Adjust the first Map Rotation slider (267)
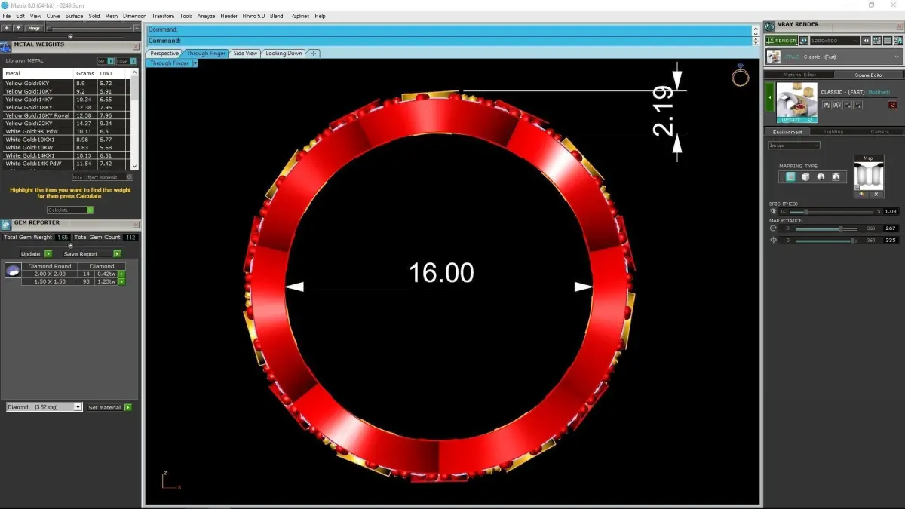This screenshot has width=905, height=509. tap(826, 228)
